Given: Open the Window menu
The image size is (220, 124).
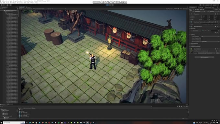Looking at the screenshot, I should click(x=32, y=3).
